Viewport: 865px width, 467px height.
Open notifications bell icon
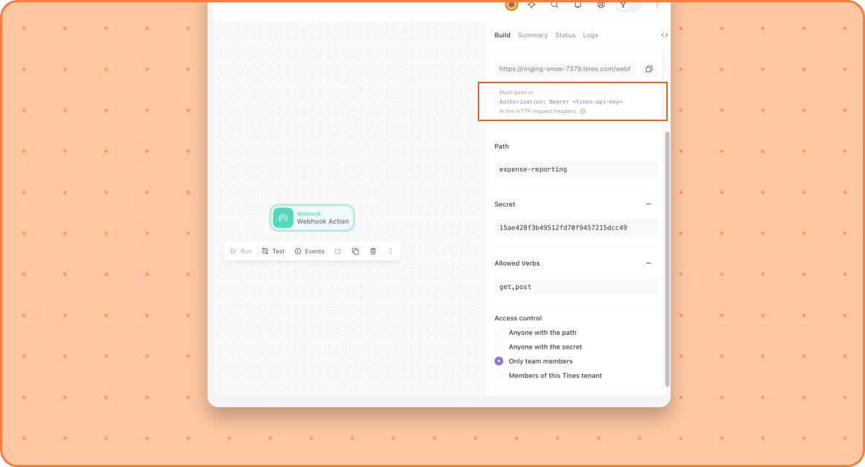(578, 5)
